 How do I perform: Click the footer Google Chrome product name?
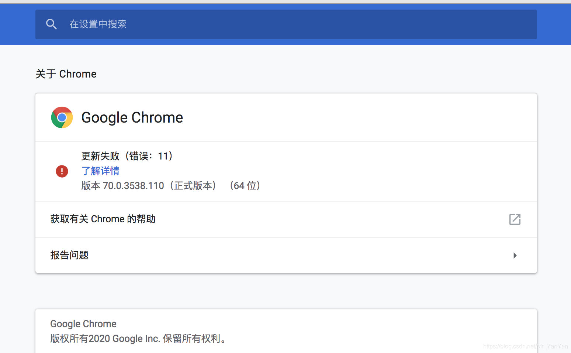tap(83, 324)
